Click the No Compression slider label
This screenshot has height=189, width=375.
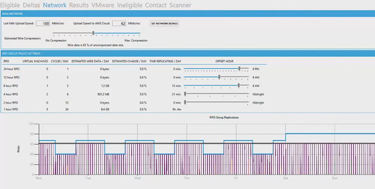point(56,40)
